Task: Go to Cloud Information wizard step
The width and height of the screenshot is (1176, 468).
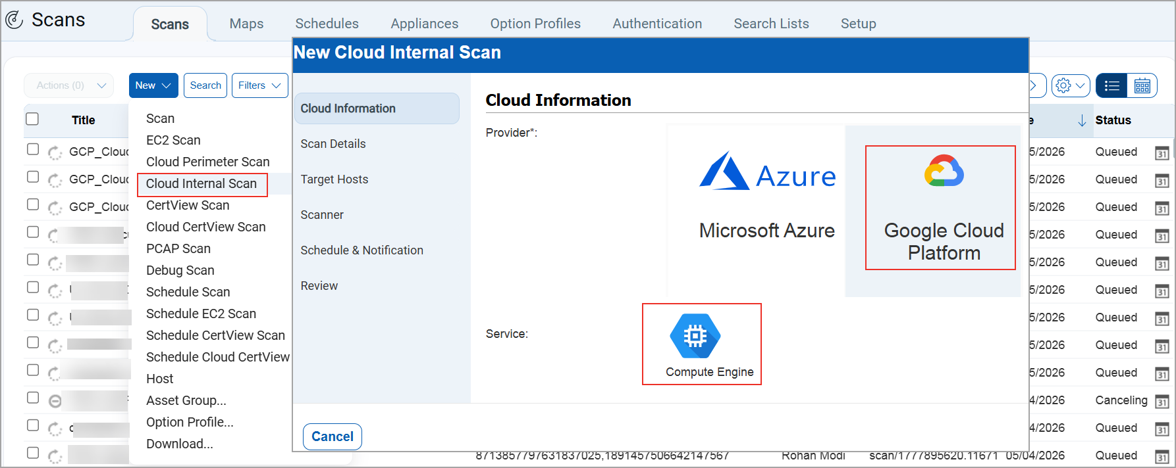Action: click(x=377, y=108)
